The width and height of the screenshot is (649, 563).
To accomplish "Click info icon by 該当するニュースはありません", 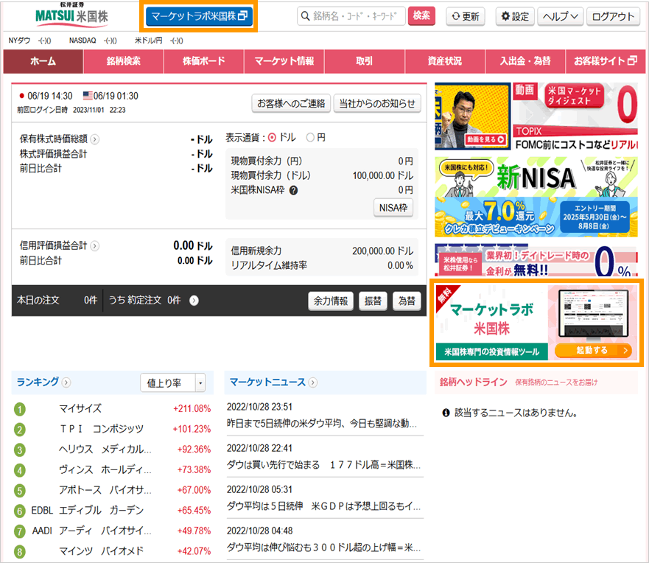I will point(446,413).
